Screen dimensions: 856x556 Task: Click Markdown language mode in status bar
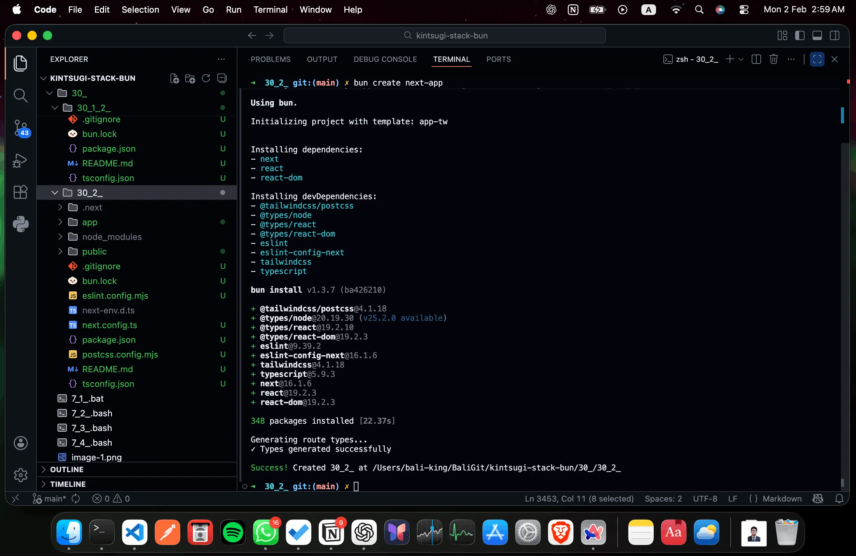tap(781, 499)
